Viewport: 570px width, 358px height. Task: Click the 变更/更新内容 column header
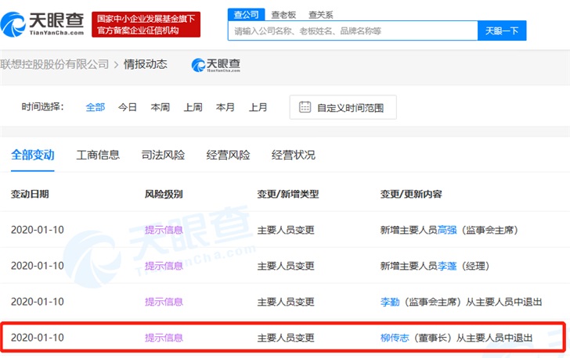[x=411, y=195]
